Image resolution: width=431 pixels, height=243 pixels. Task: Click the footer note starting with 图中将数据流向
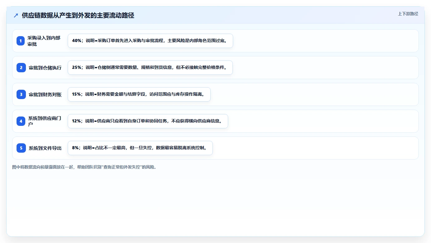[x=84, y=167]
